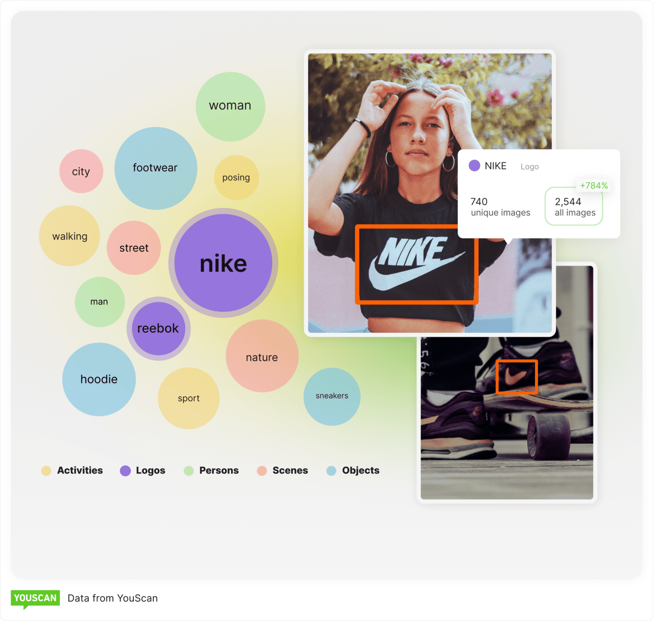This screenshot has width=654, height=621.
Task: Click the street scene bubble
Action: point(134,248)
